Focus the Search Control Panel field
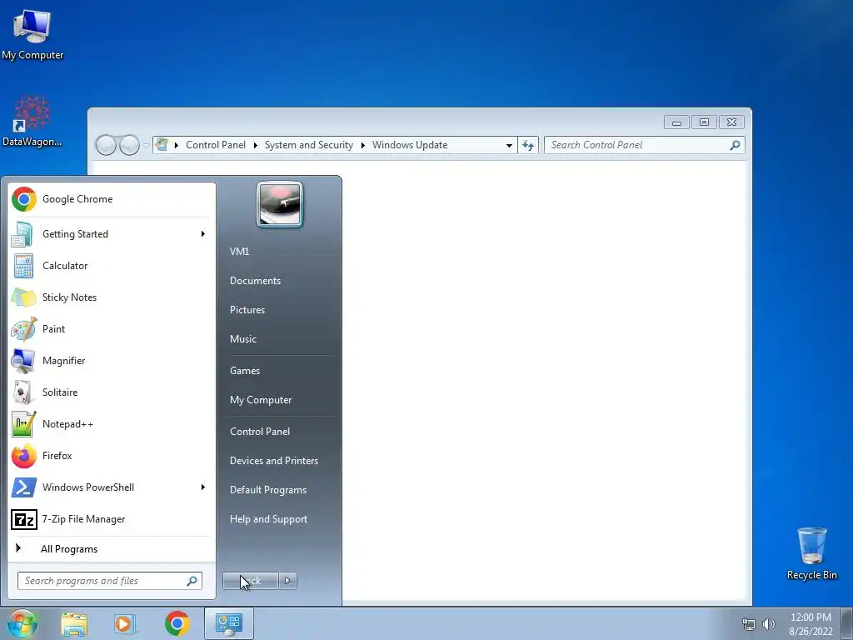 [x=644, y=145]
